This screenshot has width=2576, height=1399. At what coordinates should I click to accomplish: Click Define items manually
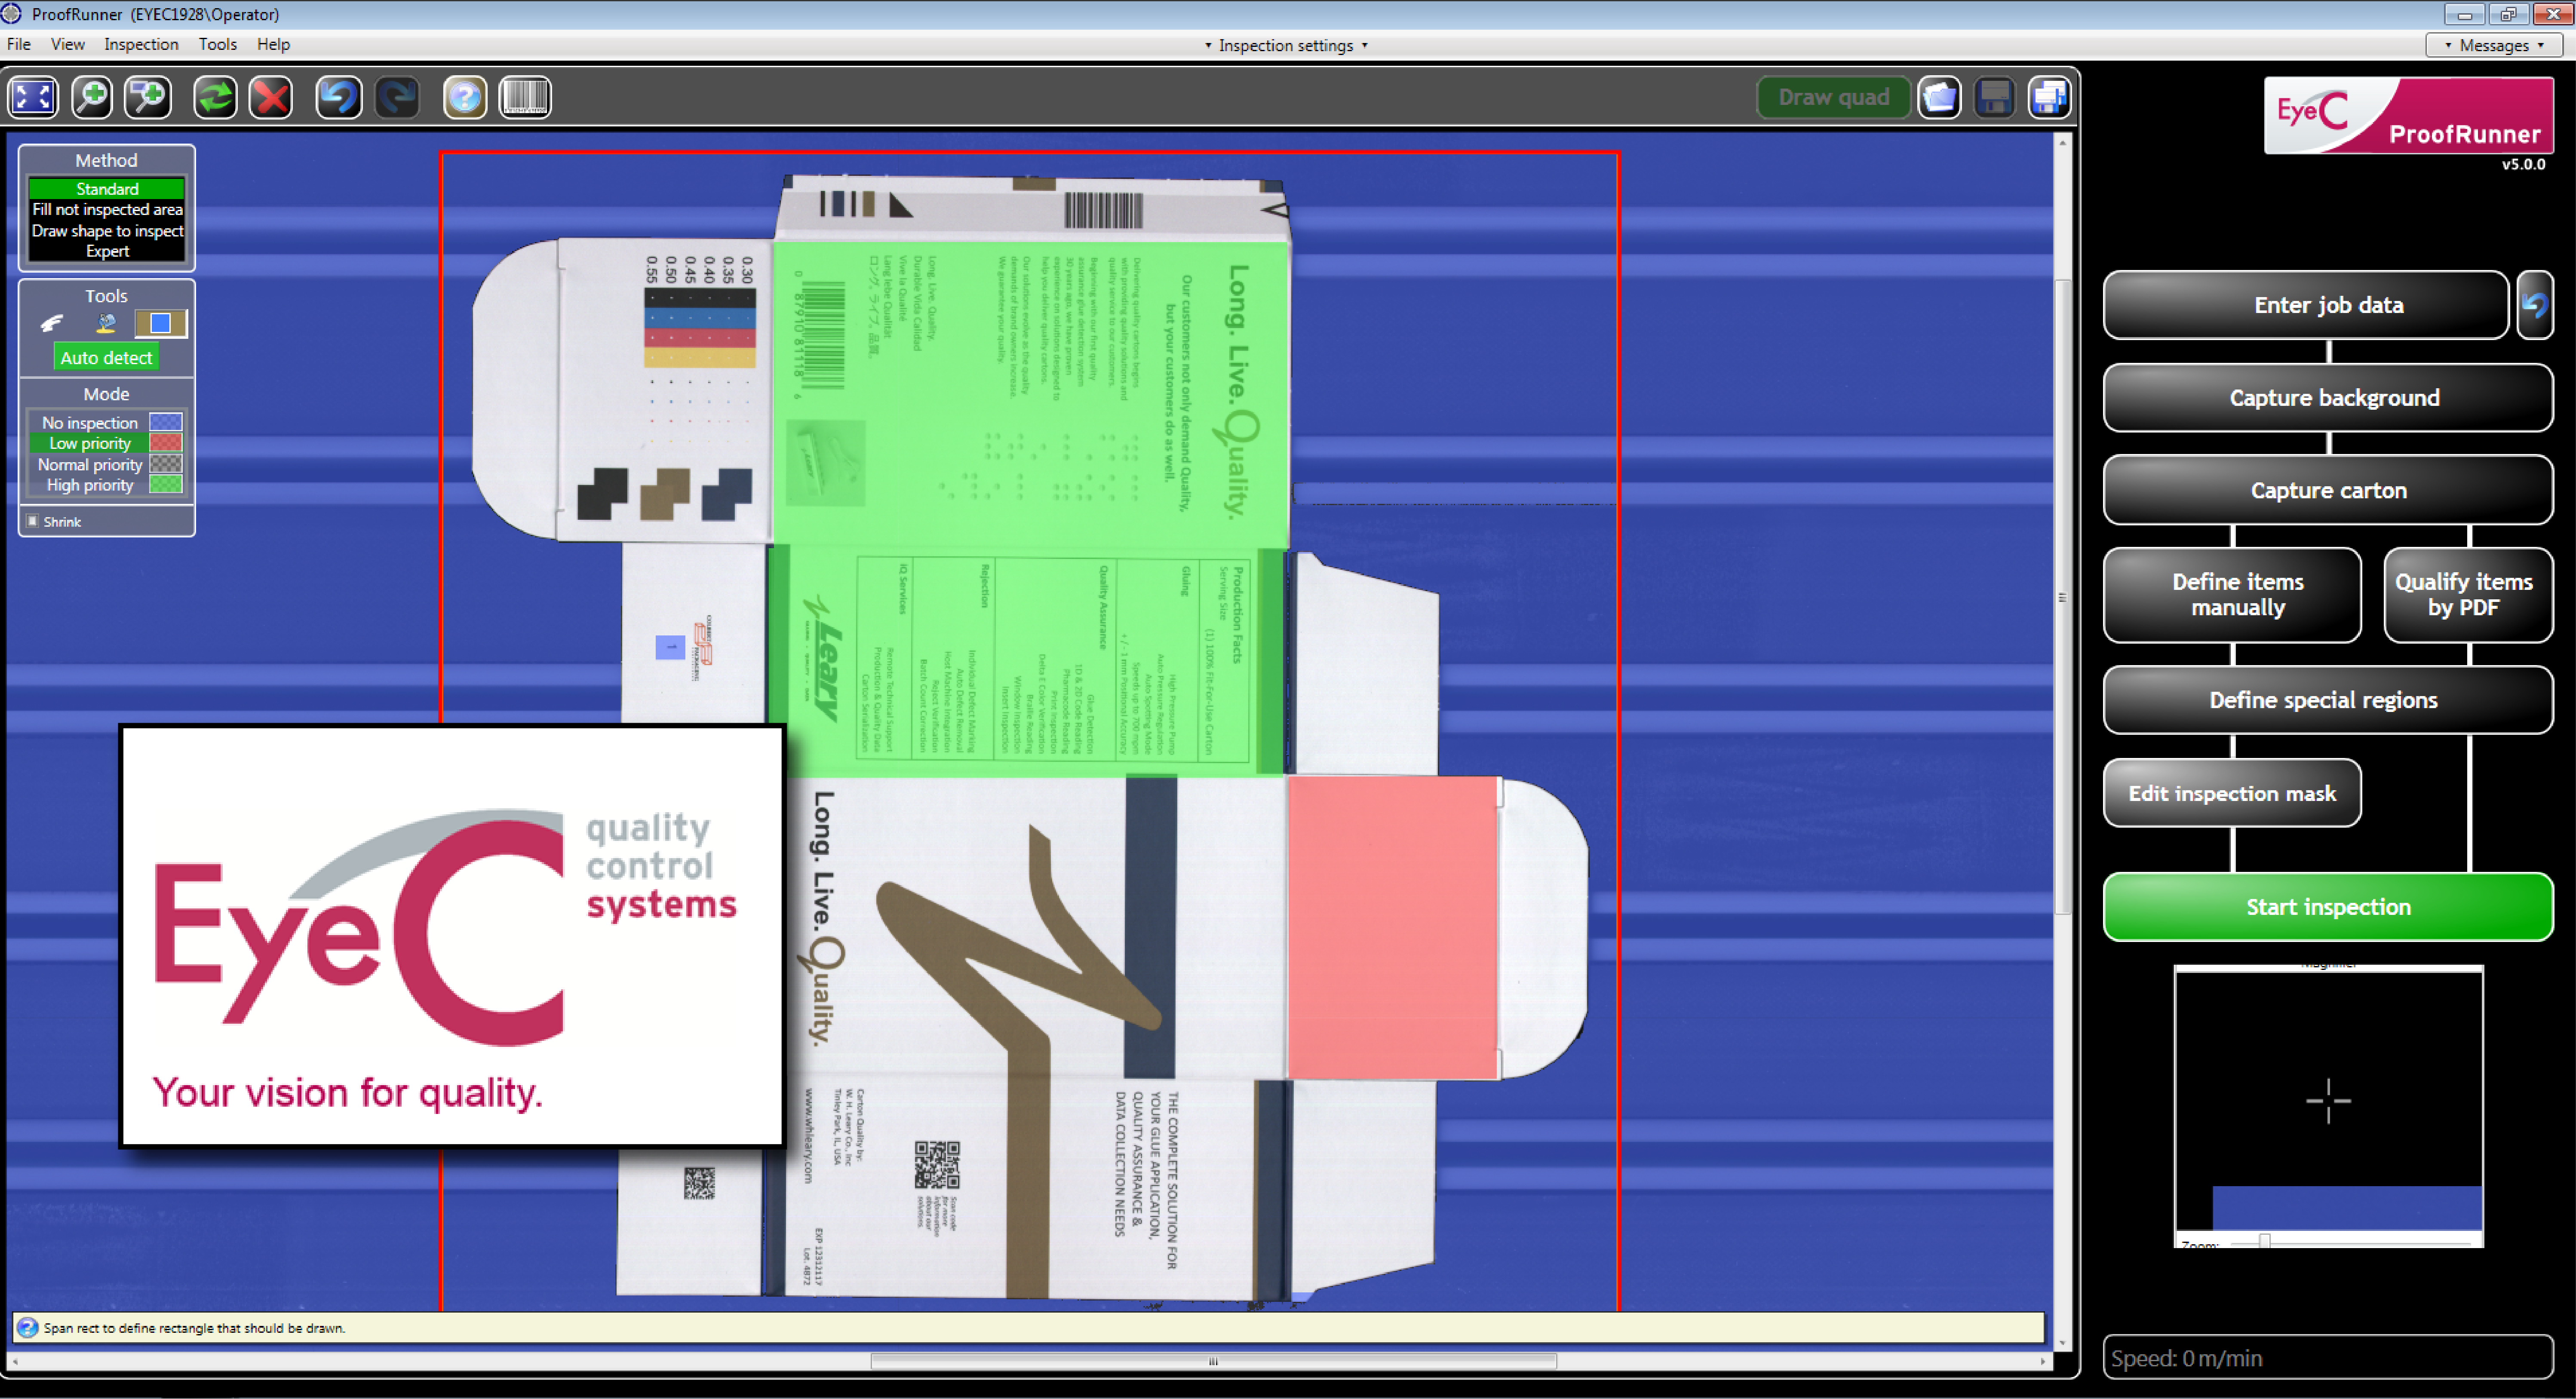coord(2233,595)
